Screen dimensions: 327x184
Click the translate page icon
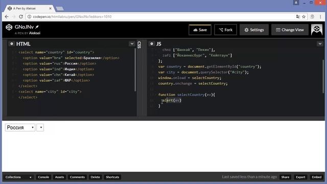(298, 17)
